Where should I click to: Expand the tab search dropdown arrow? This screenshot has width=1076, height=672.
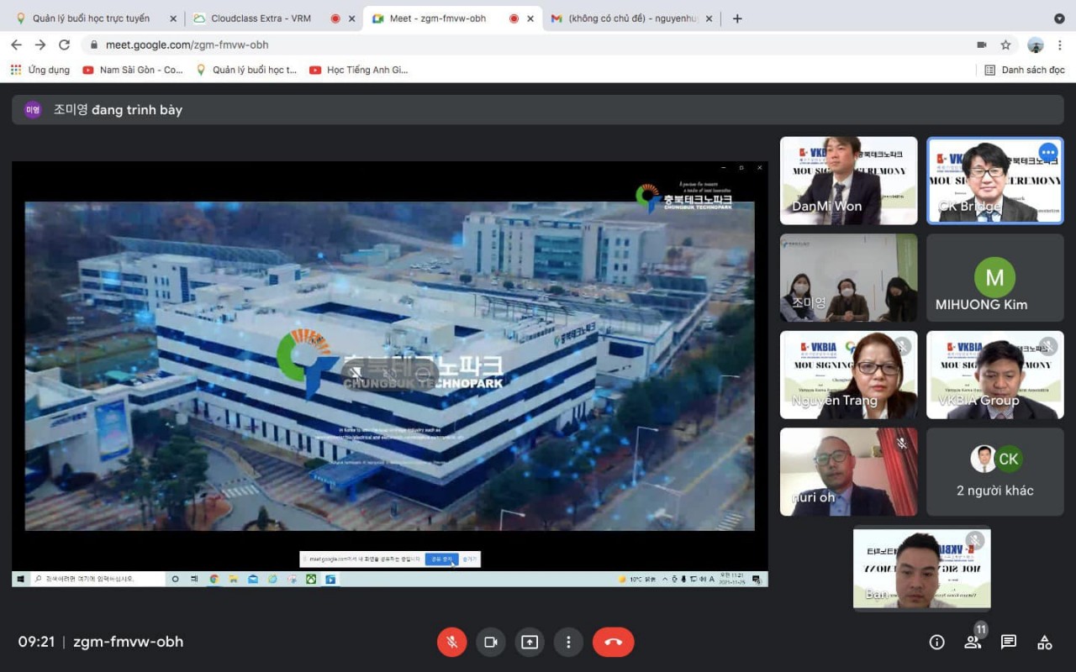pyautogui.click(x=1059, y=18)
